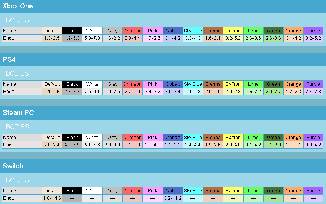Screen dimensions: 326x204
Task: Click Xbox One Endo Pink price 1.7-2.6
Action: pyautogui.click(x=153, y=38)
